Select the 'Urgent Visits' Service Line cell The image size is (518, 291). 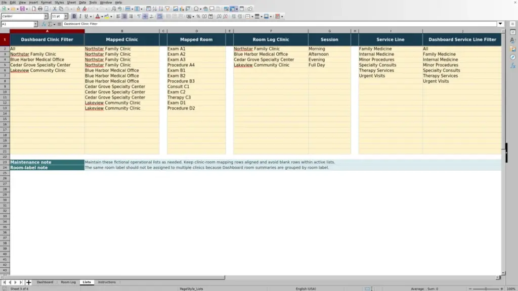[391, 76]
